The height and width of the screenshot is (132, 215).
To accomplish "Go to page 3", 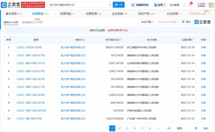I will [127, 128].
